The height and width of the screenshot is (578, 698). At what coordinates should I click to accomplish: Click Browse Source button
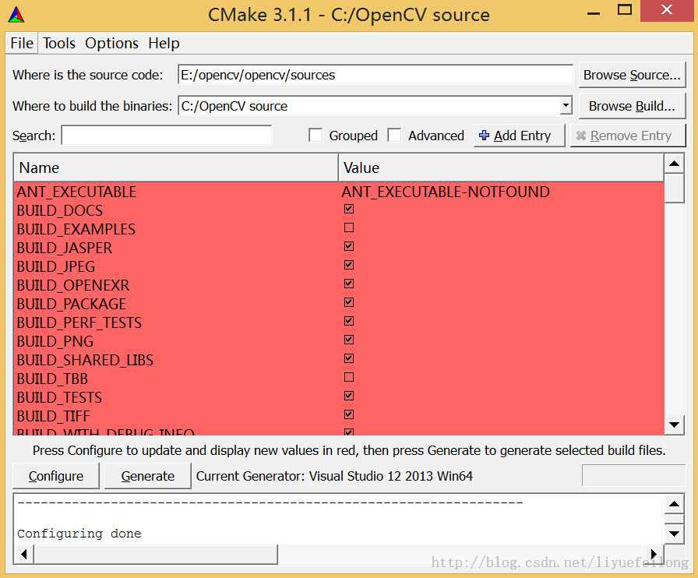coord(632,75)
